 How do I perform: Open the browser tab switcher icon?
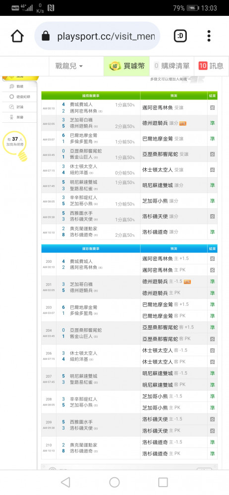click(x=180, y=36)
